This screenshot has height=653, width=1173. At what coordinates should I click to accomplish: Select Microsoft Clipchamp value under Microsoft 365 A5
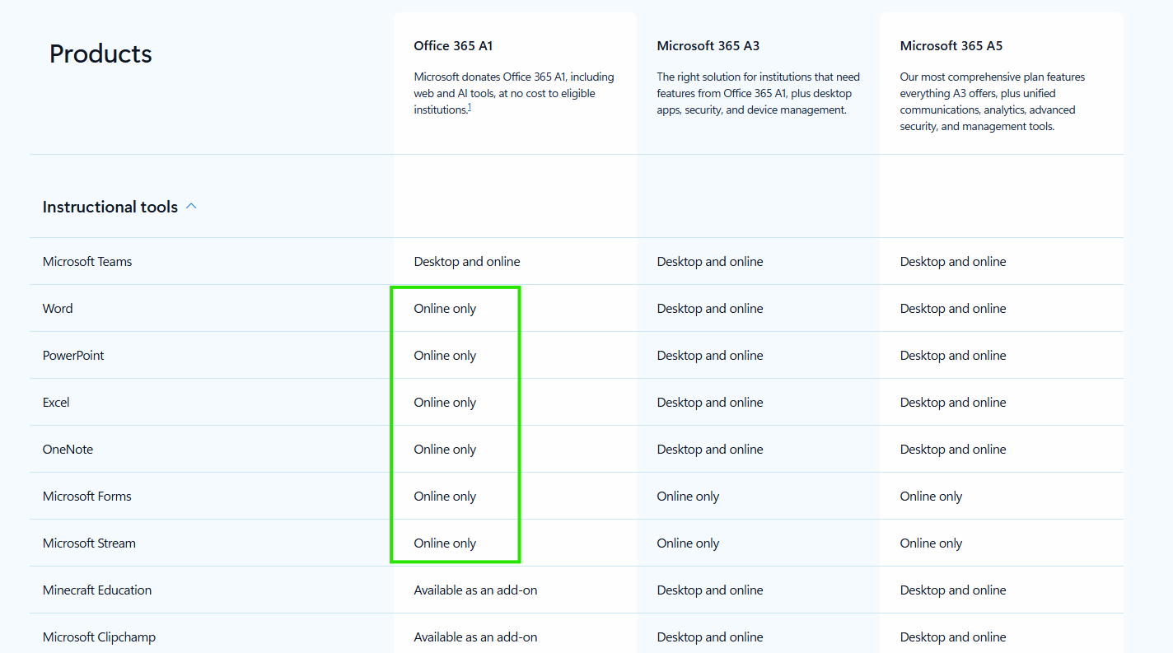tap(953, 637)
